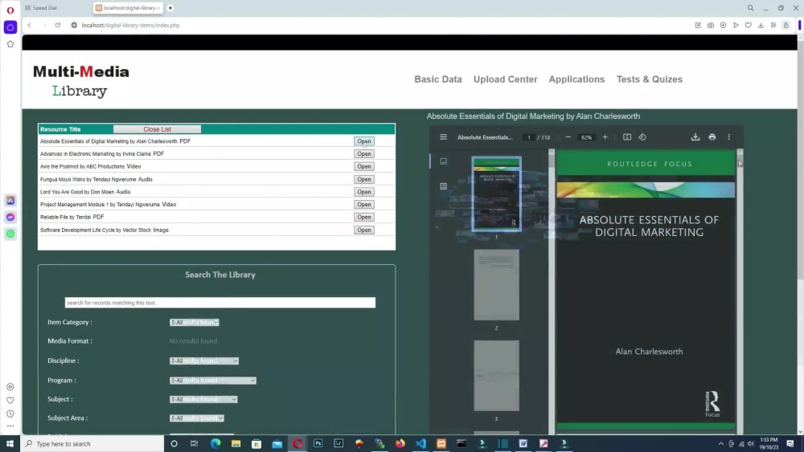Expand the Subject Area dropdown

[197, 418]
